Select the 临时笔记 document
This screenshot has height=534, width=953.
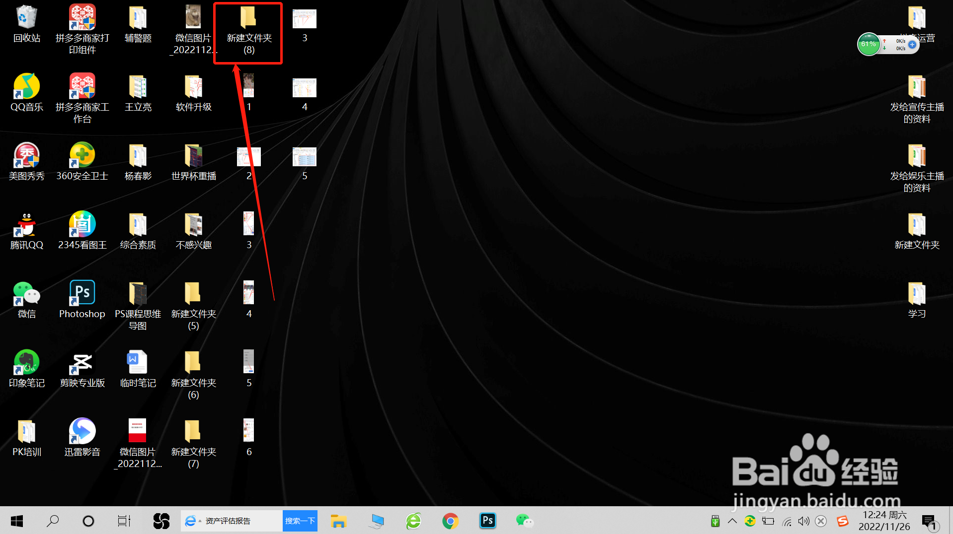[138, 369]
